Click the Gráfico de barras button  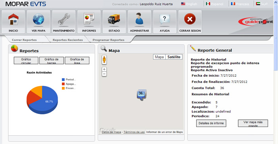(x=52, y=61)
